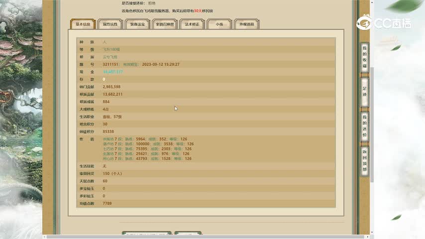Switch to the 基本信息 tab

click(83, 24)
